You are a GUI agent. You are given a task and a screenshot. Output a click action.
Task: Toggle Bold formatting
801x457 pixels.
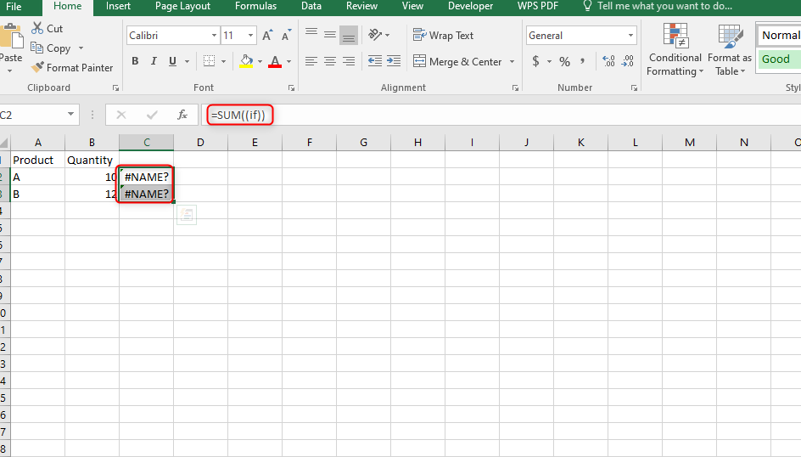coord(135,61)
